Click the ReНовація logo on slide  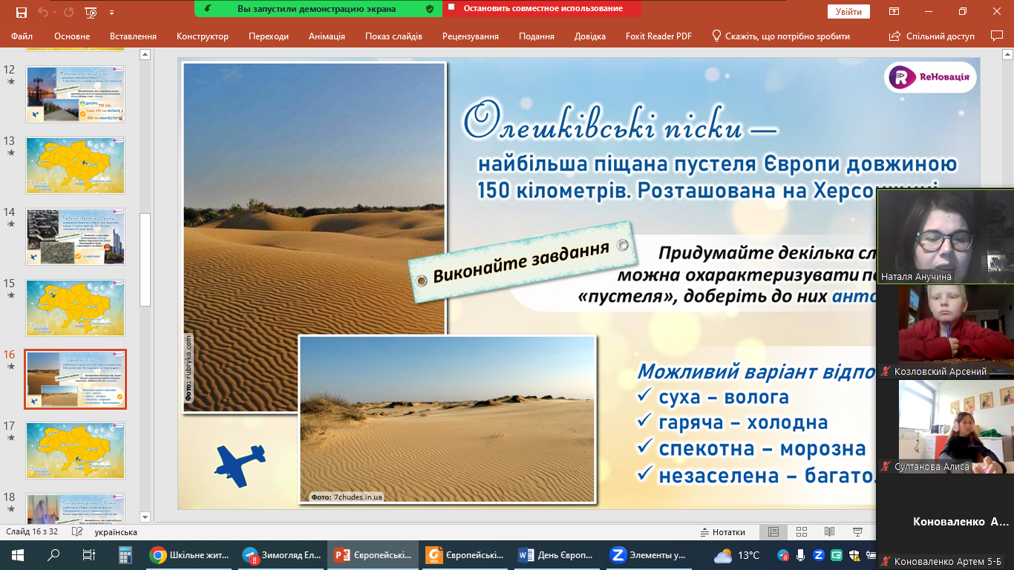(930, 78)
